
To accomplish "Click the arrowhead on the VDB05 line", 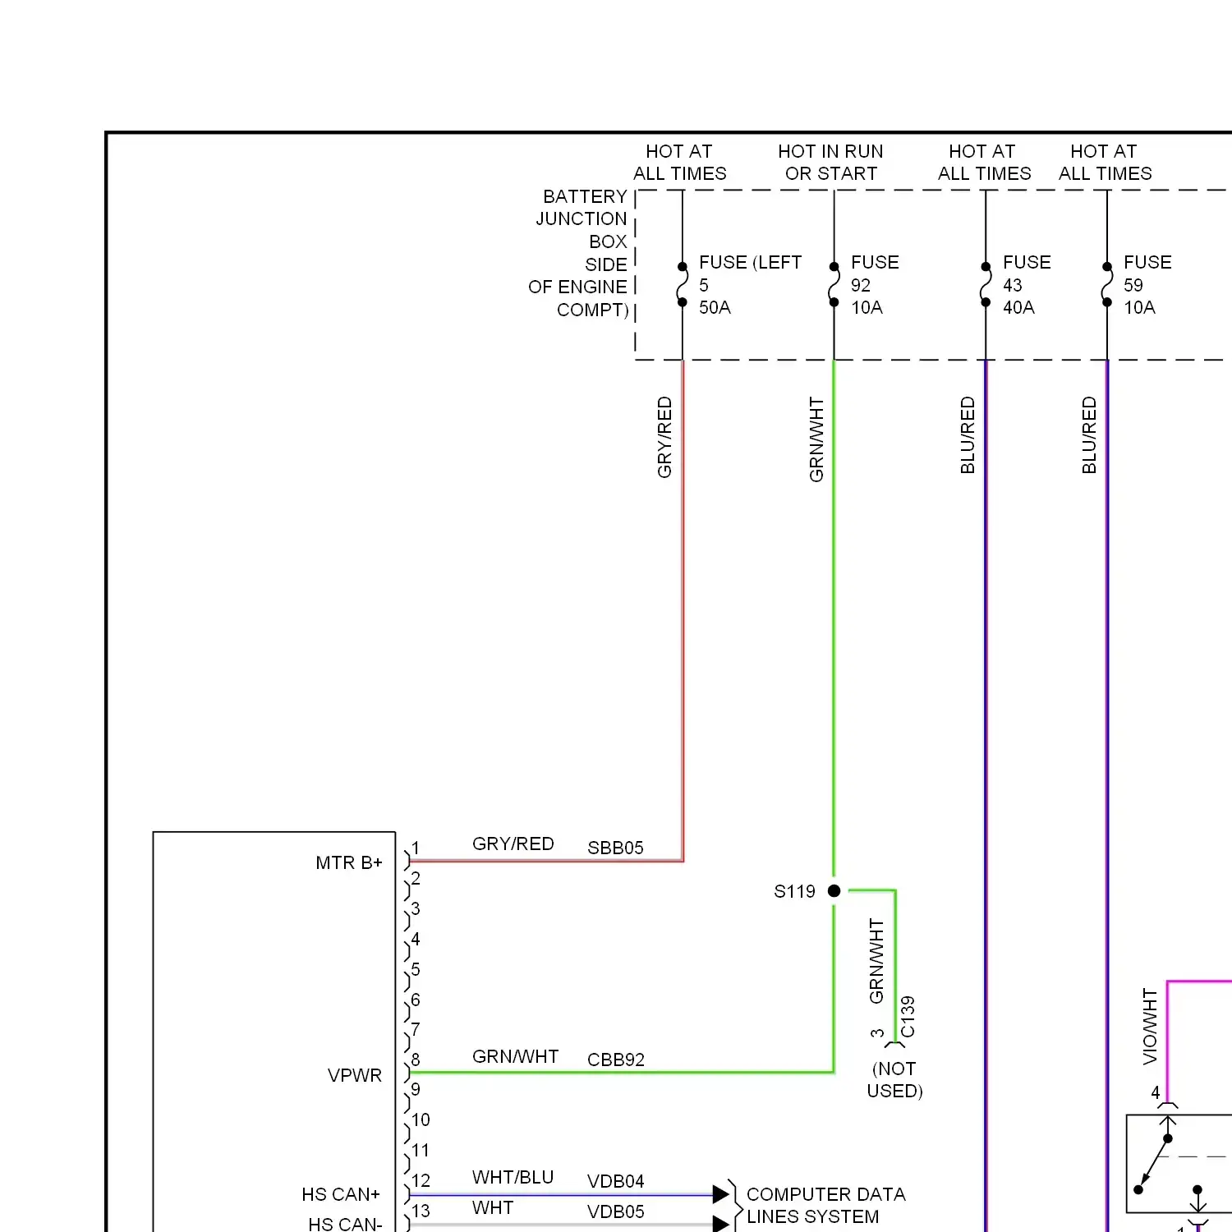I will [721, 1224].
